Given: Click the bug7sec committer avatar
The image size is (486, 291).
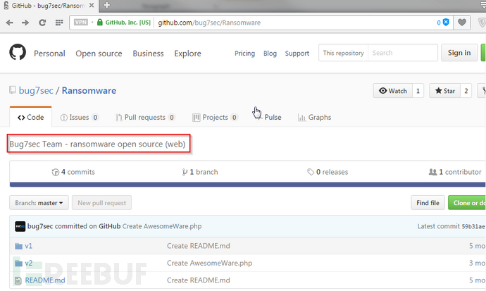Looking at the screenshot, I should coord(20,226).
